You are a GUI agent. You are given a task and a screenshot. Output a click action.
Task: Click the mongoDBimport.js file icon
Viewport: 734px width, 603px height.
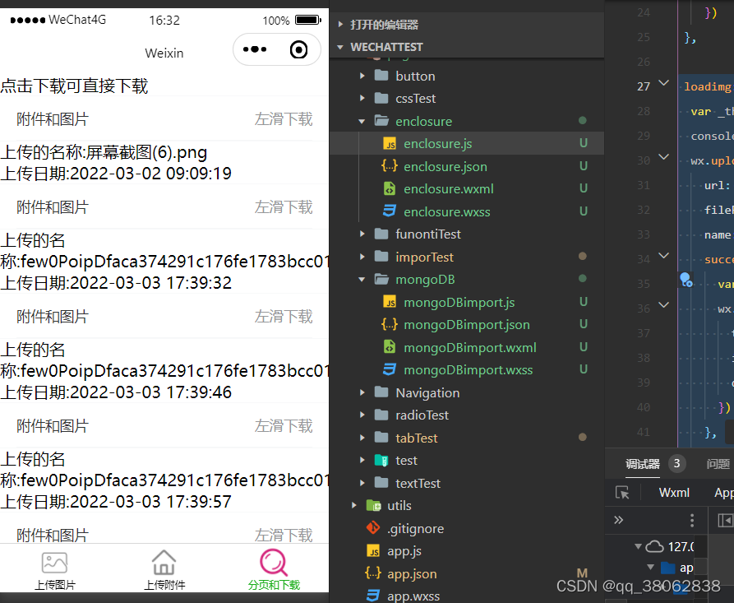point(390,302)
